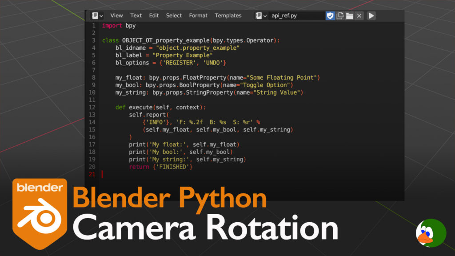455x256 pixels.
Task: Open the Select menu
Action: pyautogui.click(x=174, y=16)
